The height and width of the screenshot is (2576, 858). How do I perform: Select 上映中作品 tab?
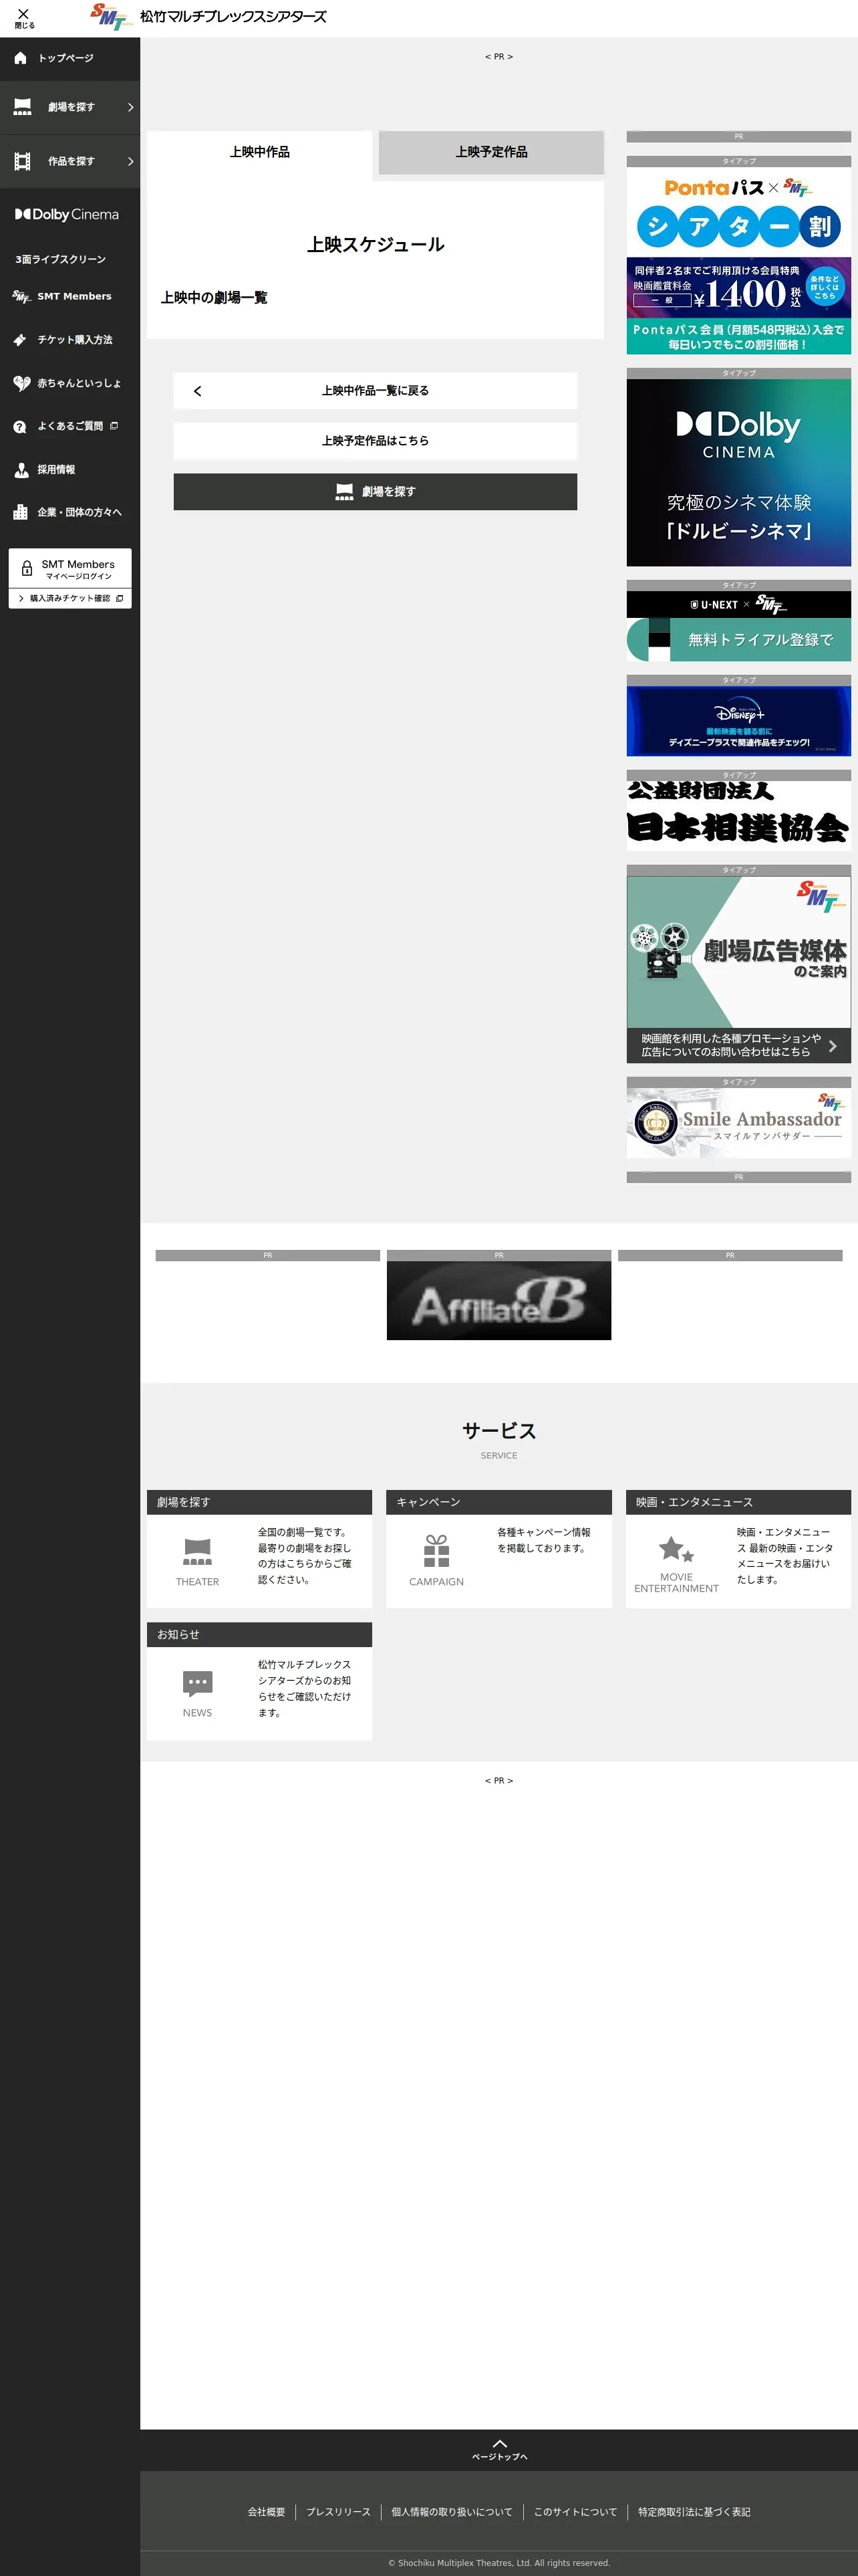[260, 152]
